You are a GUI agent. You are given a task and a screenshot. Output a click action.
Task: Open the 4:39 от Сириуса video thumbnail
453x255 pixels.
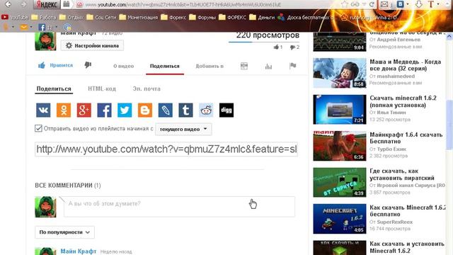(x=340, y=183)
